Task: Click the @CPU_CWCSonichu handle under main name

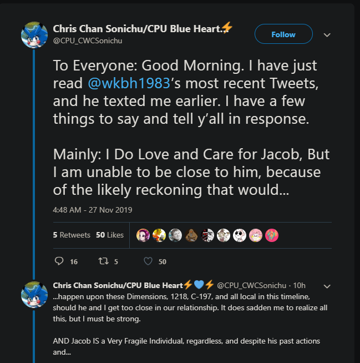Action: (88, 41)
